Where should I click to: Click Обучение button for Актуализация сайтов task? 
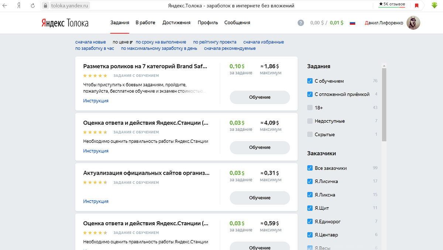click(260, 198)
